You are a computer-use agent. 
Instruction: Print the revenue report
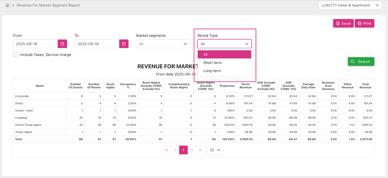(364, 23)
